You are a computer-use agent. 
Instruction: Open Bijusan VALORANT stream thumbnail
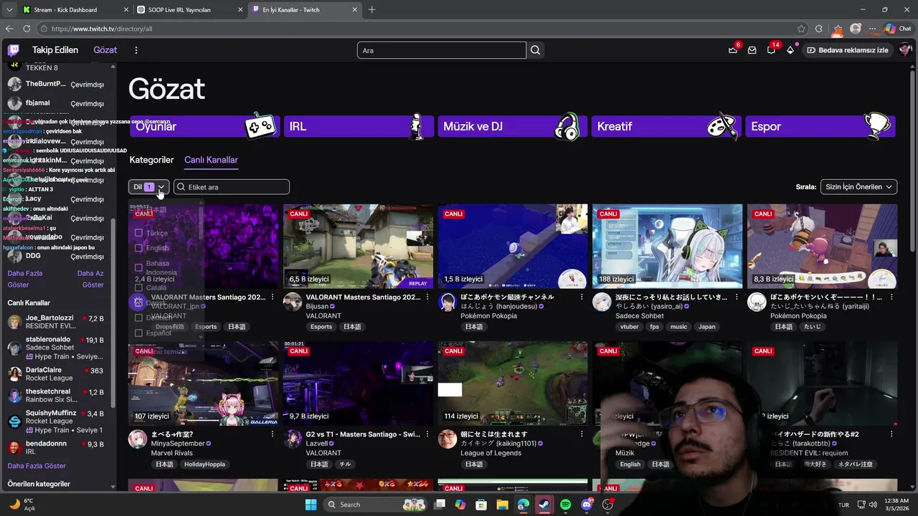pyautogui.click(x=358, y=246)
